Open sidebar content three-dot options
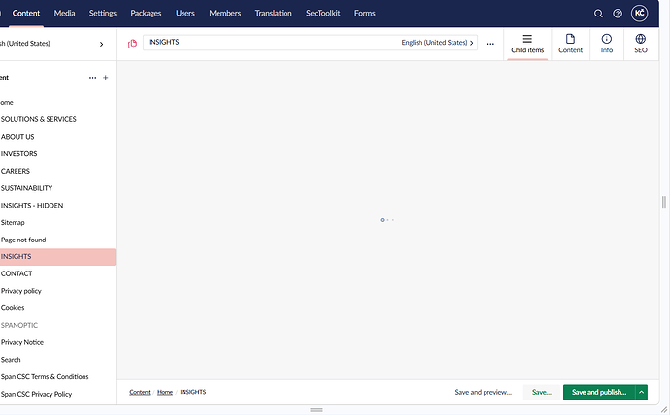 pos(92,78)
